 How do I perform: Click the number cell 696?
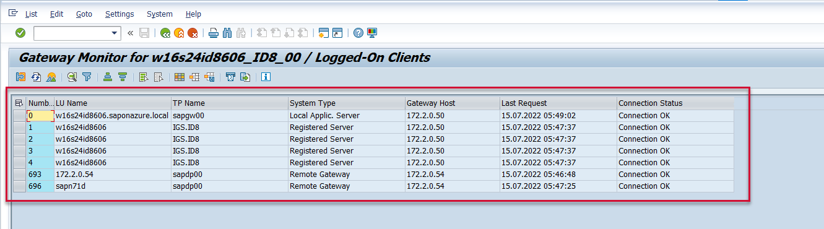click(x=40, y=186)
